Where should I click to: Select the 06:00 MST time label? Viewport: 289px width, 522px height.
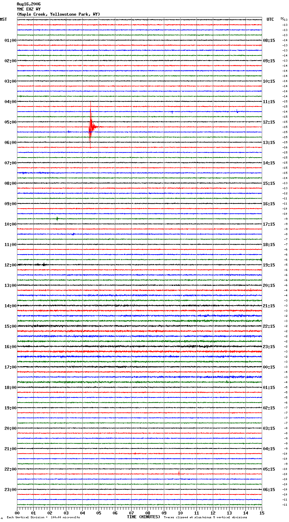[11, 143]
